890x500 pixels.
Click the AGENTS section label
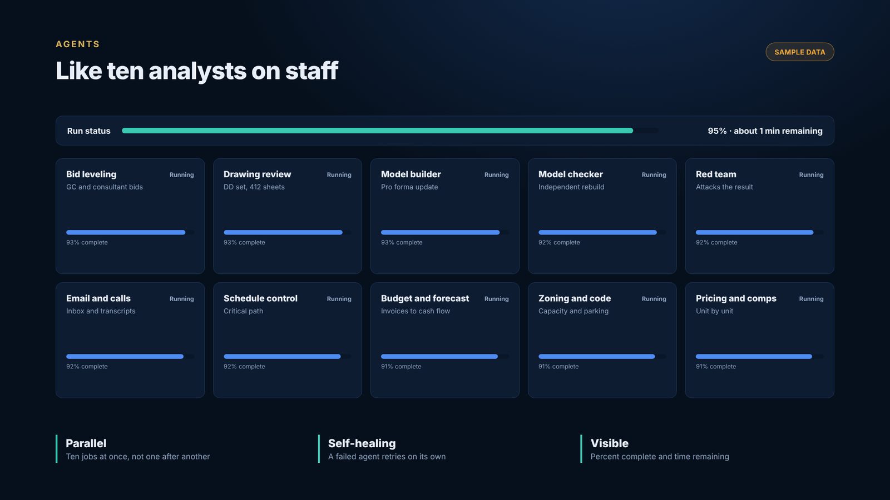pyautogui.click(x=77, y=44)
